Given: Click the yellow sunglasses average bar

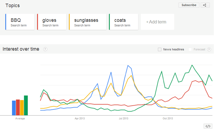Looking at the screenshot, I should [22, 108].
